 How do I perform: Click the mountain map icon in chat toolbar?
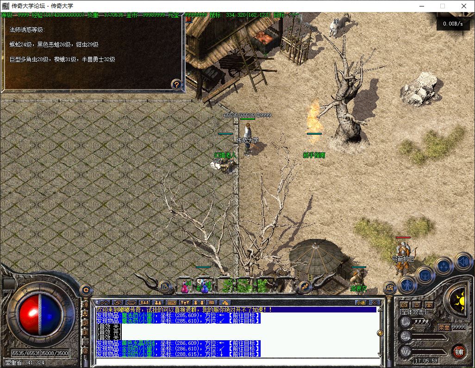click(104, 303)
